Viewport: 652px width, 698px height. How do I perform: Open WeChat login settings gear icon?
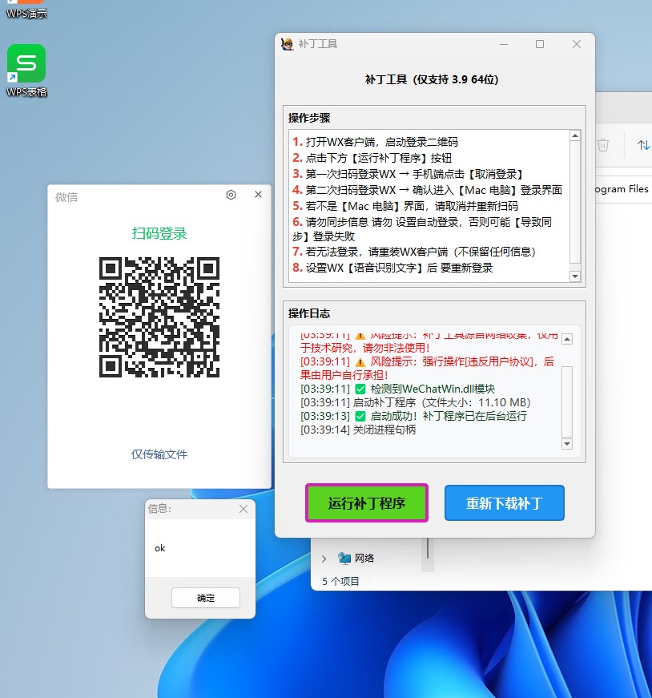231,195
